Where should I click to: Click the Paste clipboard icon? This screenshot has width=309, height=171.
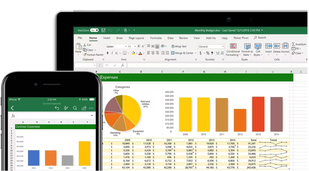(x=78, y=46)
